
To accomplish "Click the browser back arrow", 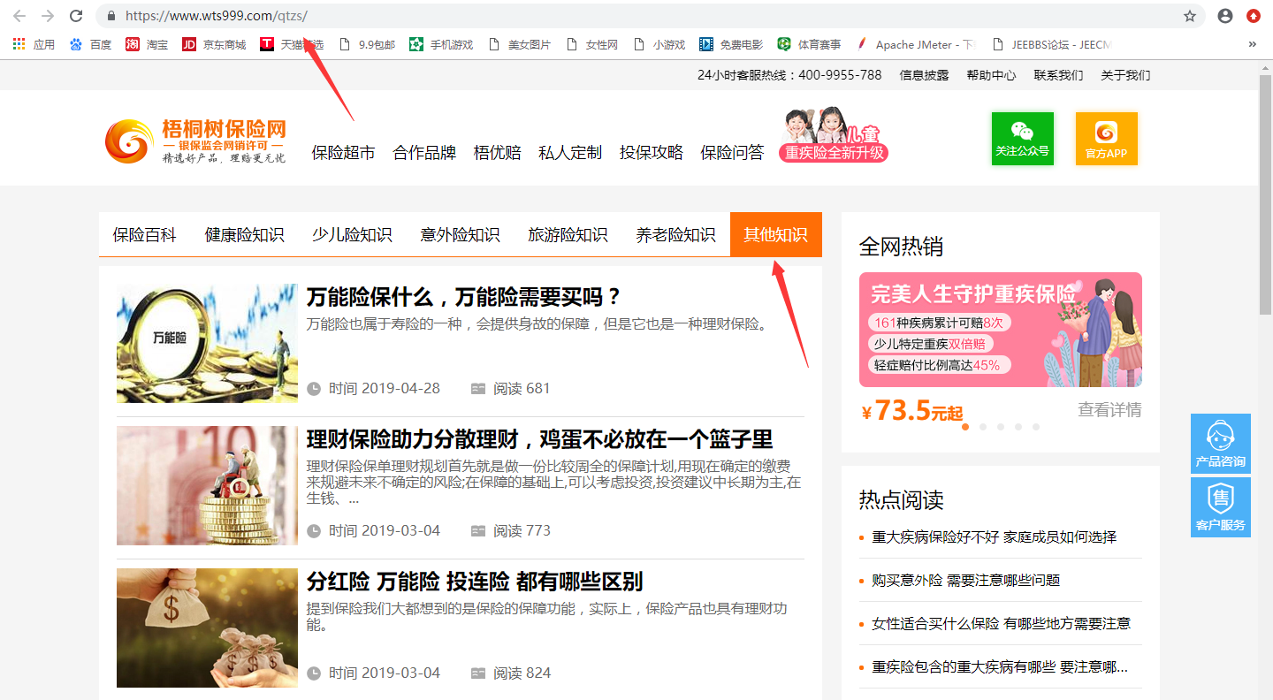I will point(19,16).
